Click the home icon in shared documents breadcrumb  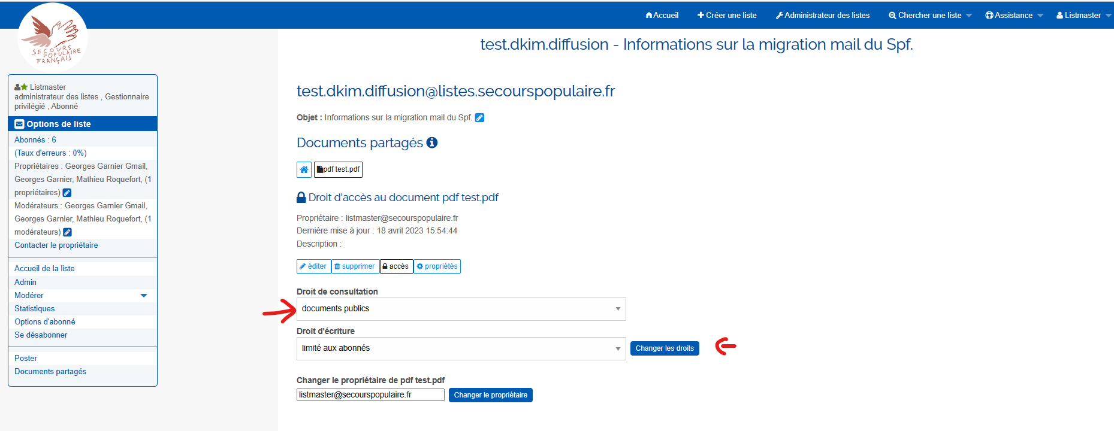pyautogui.click(x=304, y=169)
